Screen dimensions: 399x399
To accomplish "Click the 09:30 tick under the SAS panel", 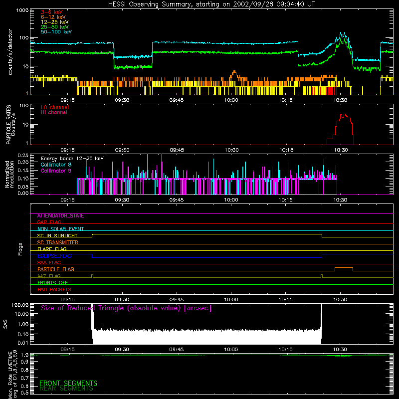I will pyautogui.click(x=122, y=350).
